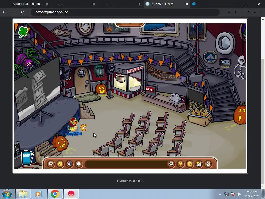The image size is (265, 199).
Task: Open the penguin actions menu
Action: pyautogui.click(x=69, y=164)
